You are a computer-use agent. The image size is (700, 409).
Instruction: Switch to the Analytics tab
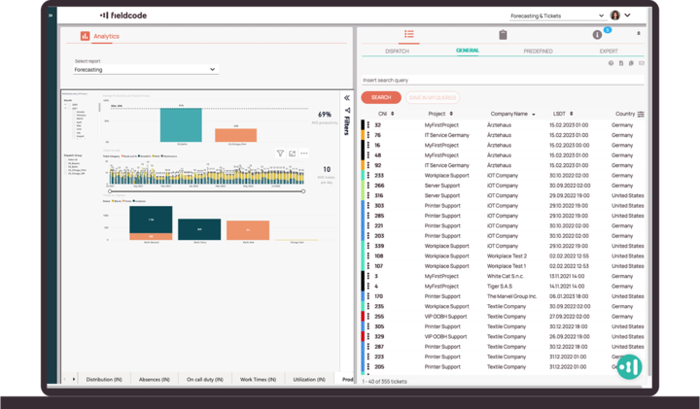point(106,36)
